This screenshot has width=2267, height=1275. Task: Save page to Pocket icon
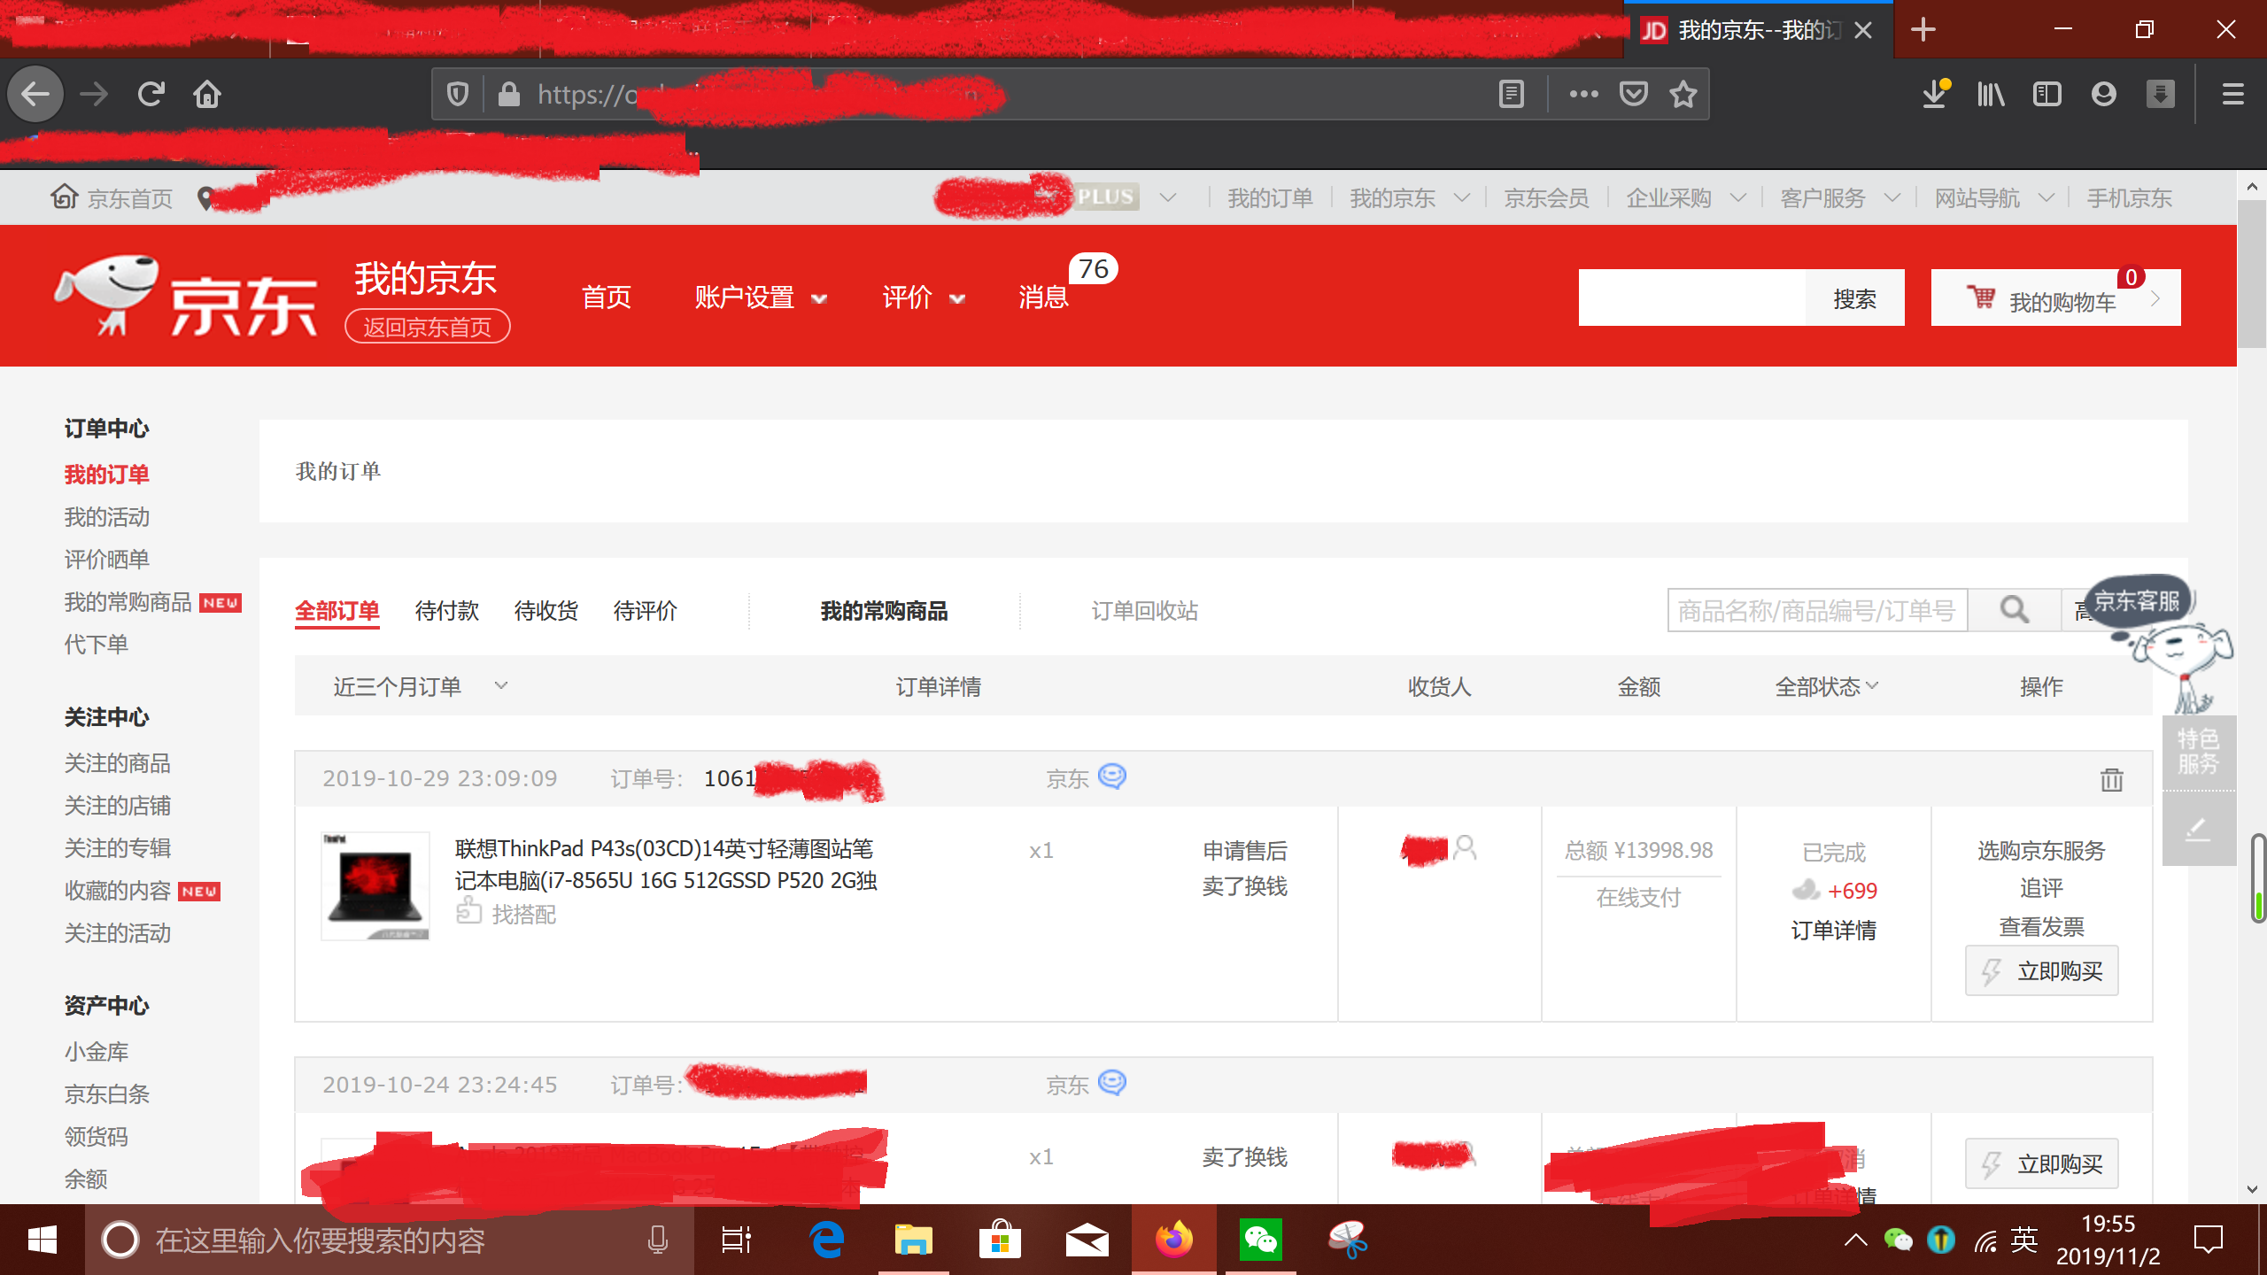(1633, 94)
